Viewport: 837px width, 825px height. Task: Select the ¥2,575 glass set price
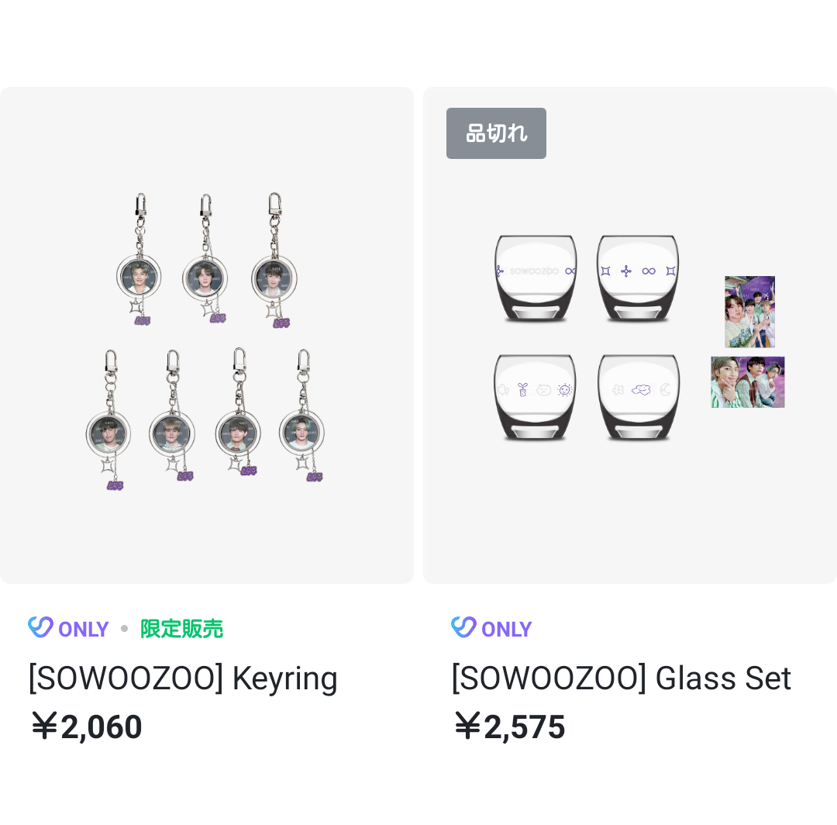[x=509, y=727]
